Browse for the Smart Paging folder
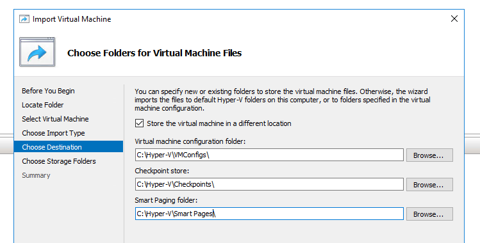The width and height of the screenshot is (480, 243). [x=429, y=214]
